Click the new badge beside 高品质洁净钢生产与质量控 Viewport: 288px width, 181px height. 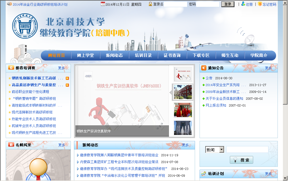pyautogui.click(x=67, y=85)
